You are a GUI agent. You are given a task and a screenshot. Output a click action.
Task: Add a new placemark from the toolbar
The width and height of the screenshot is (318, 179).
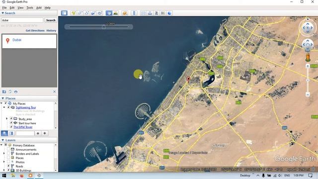click(x=74, y=13)
